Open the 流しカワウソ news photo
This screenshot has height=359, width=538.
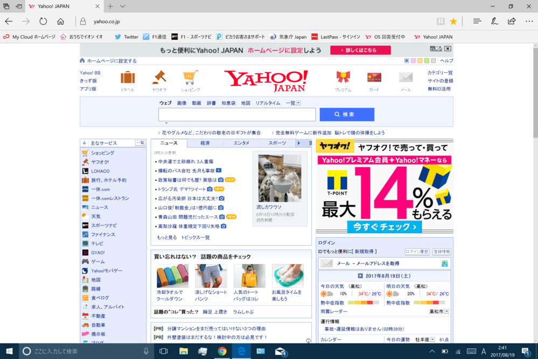click(x=280, y=178)
